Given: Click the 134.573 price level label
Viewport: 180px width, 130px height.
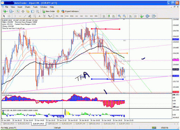Looking at the screenshot, I should click(176, 39).
